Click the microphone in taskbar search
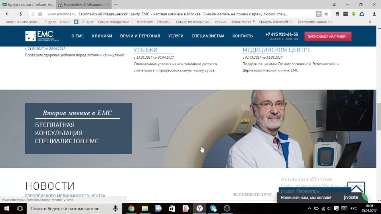This screenshot has width=381, height=214. click(x=115, y=209)
